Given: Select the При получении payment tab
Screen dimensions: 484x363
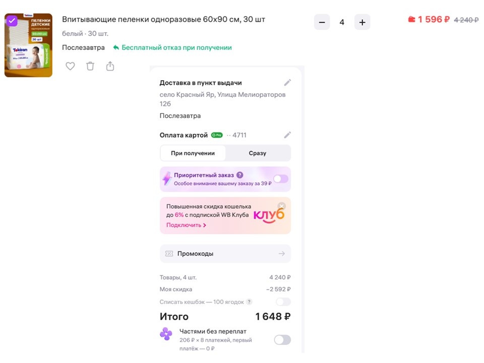Looking at the screenshot, I should tap(193, 153).
